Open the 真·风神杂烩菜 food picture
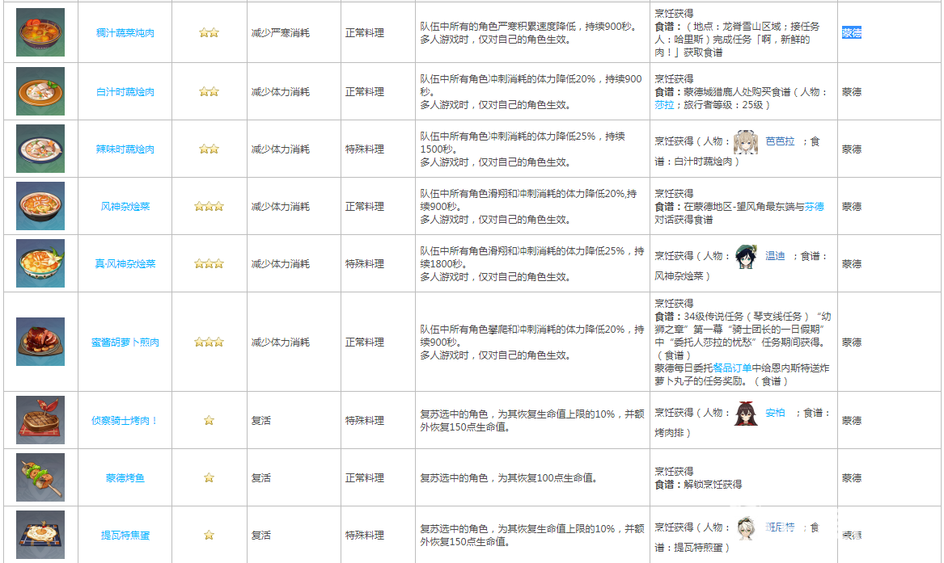 (40, 263)
